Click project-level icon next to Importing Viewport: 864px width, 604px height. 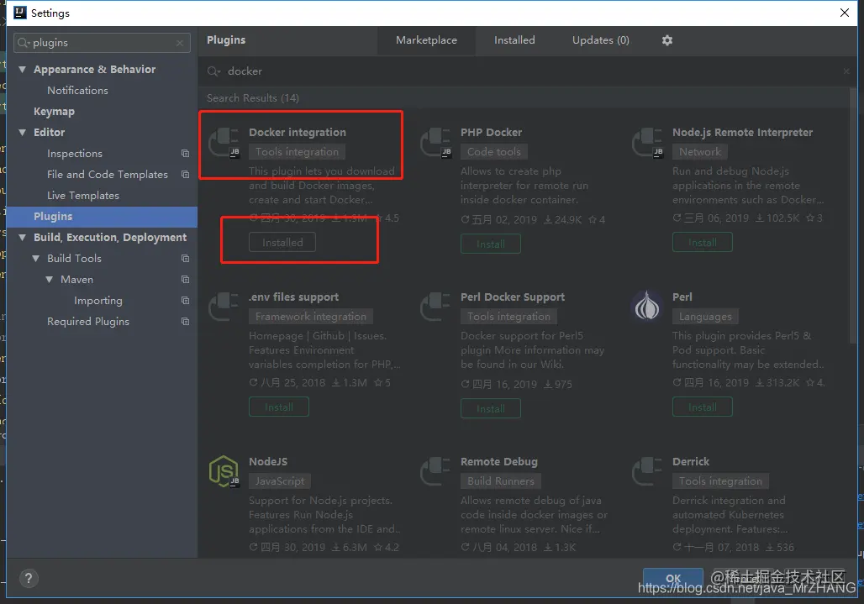[185, 301]
